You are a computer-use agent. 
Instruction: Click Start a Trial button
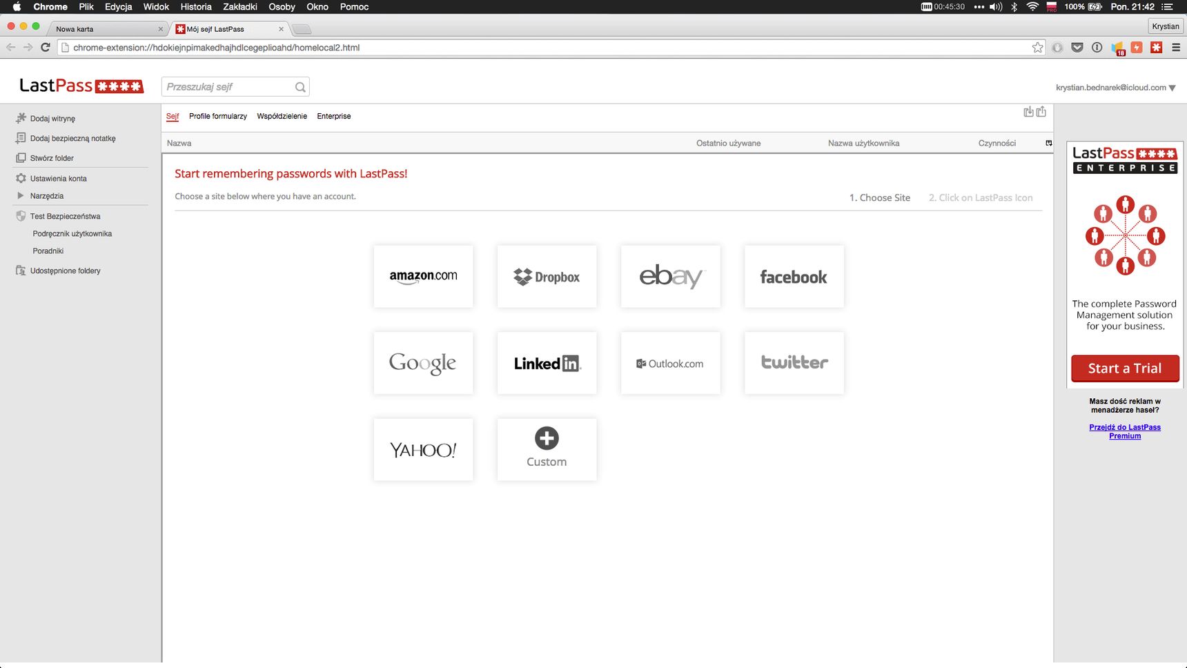tap(1125, 369)
